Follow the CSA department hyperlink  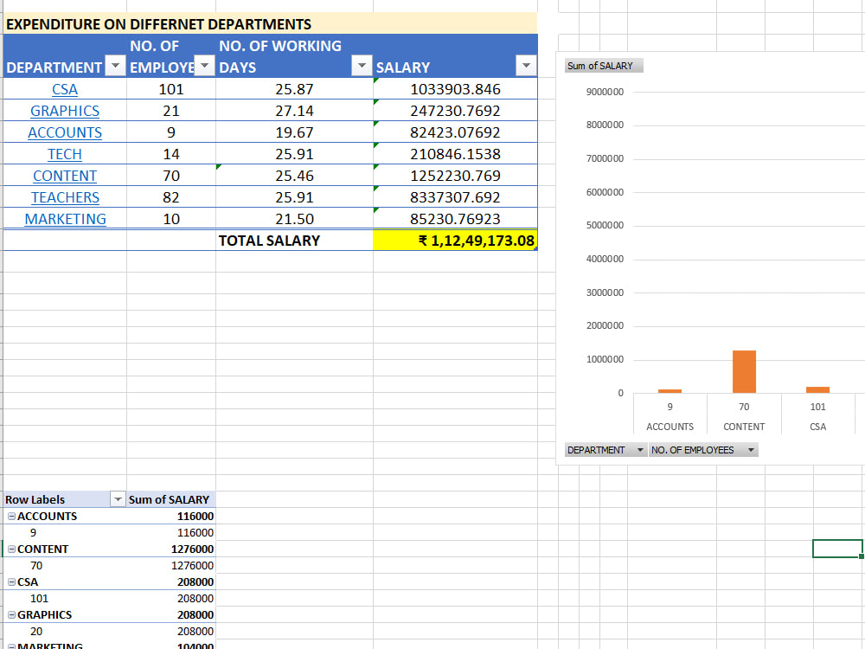click(x=65, y=89)
